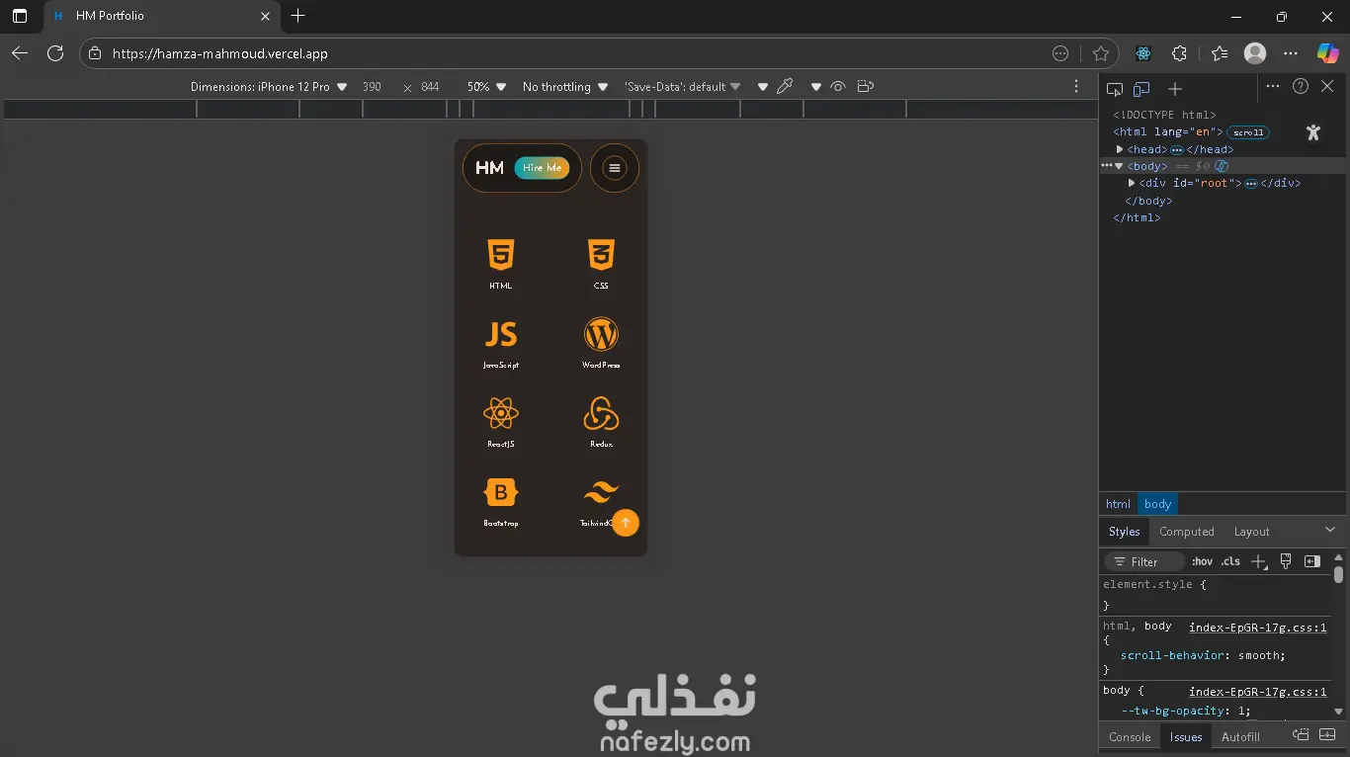
Task: Open the device Dimensions dropdown
Action: pos(269,87)
